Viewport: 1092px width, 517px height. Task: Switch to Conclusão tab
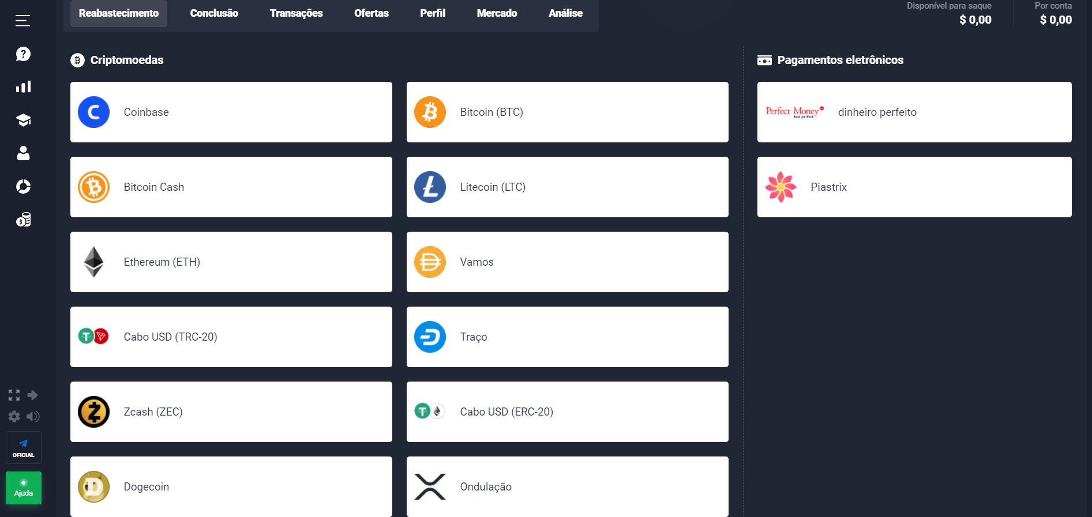(214, 13)
